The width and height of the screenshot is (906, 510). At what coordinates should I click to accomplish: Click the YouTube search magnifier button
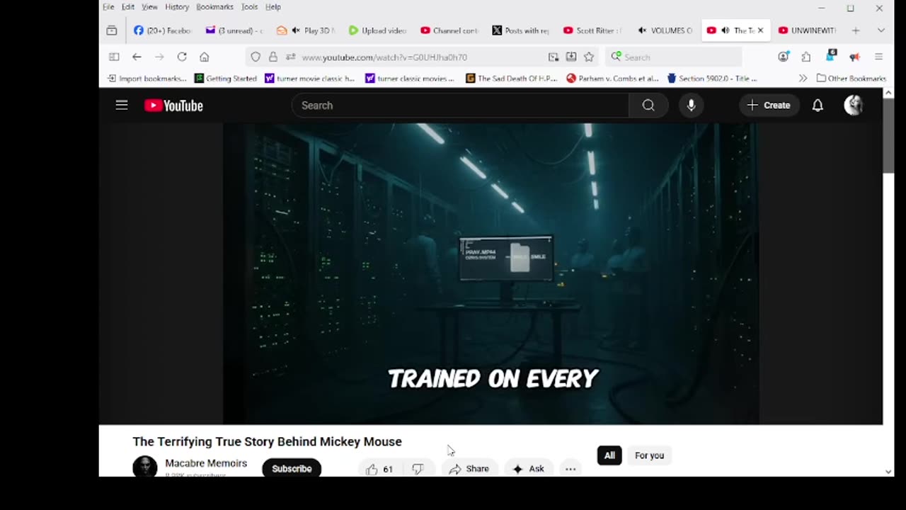(x=648, y=106)
